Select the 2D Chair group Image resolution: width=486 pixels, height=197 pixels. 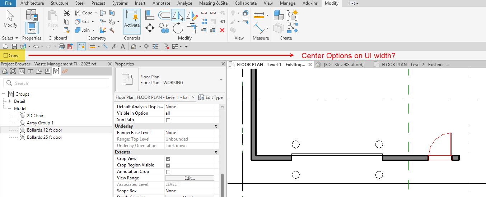35,116
